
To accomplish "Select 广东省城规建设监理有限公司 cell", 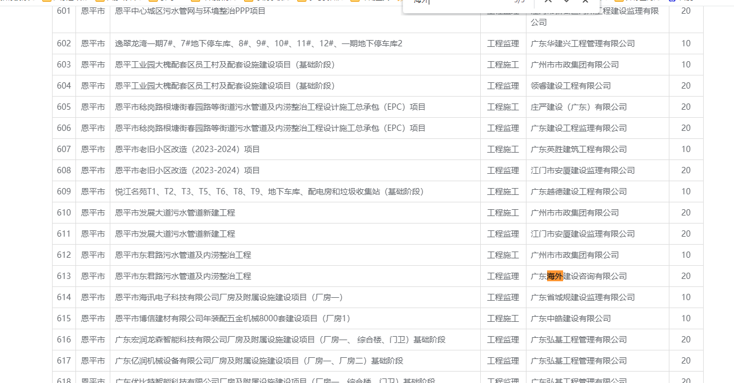I will 583,297.
